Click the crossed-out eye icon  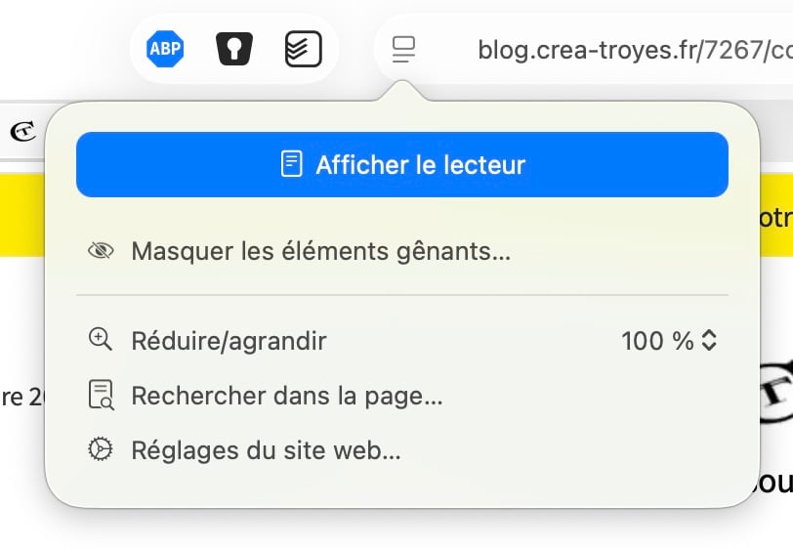[x=101, y=251]
